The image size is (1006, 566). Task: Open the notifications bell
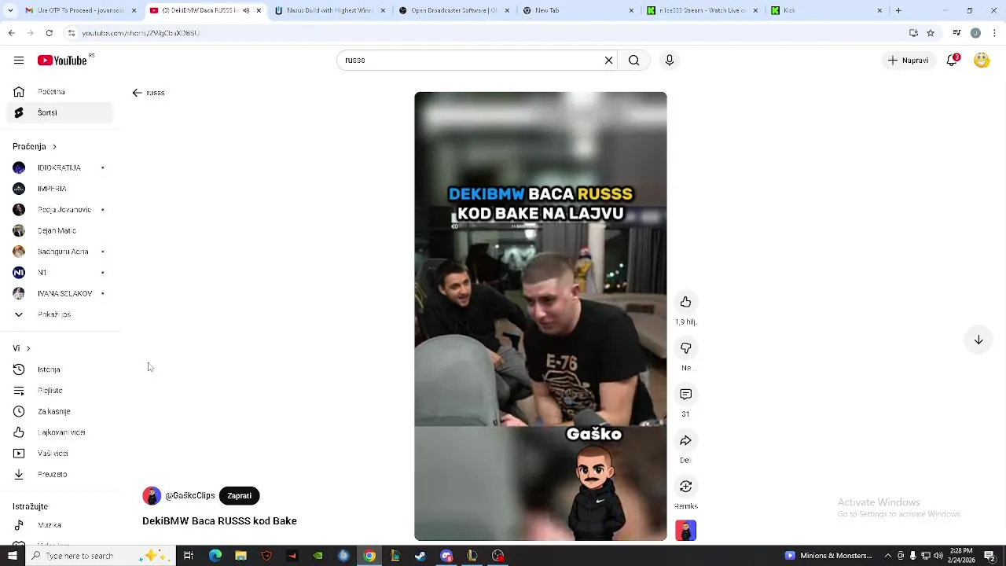click(x=952, y=61)
